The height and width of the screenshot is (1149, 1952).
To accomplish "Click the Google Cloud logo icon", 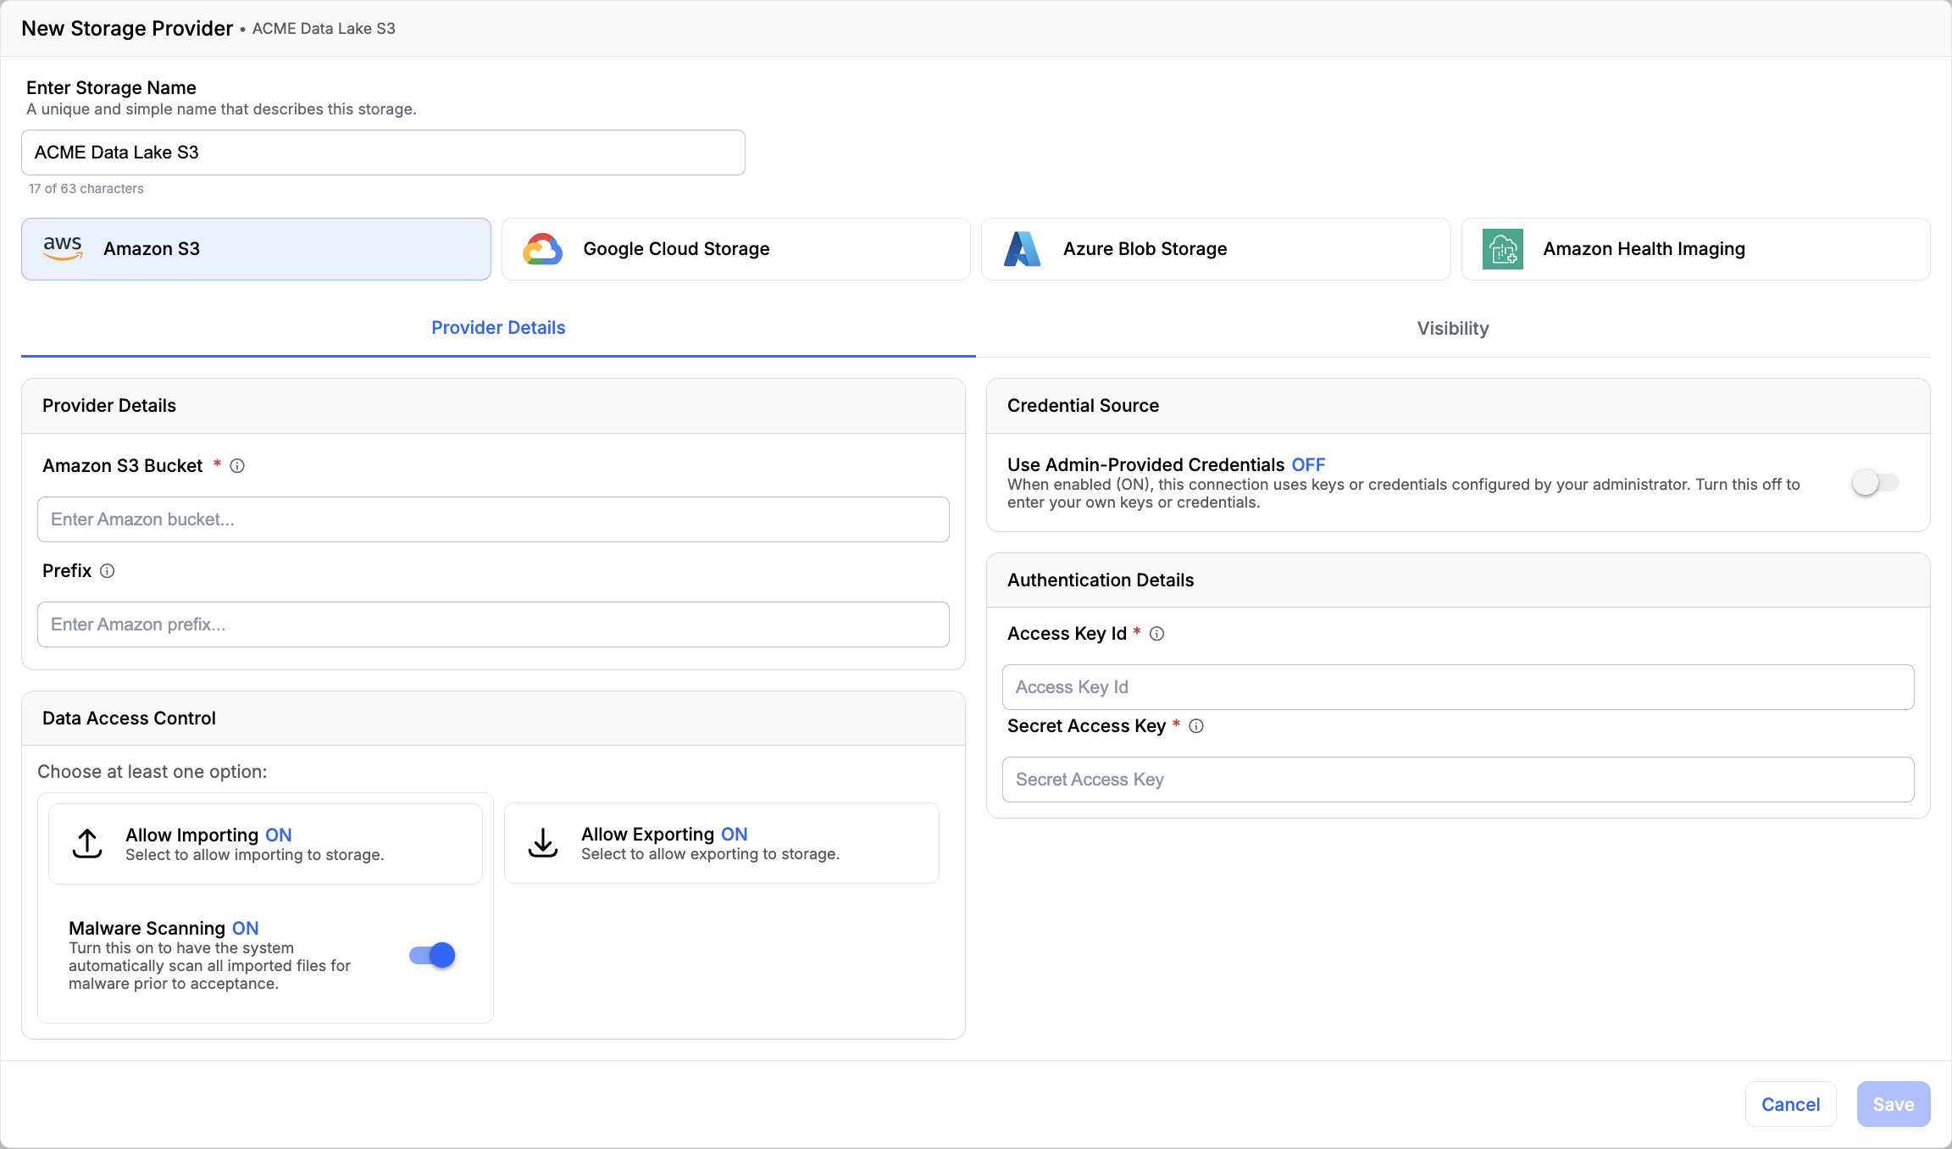I will 543,249.
